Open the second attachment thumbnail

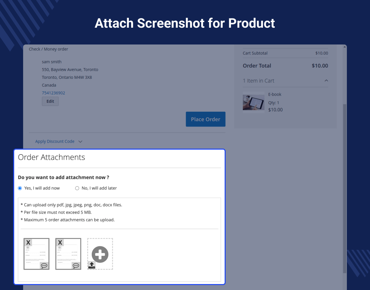coord(68,254)
